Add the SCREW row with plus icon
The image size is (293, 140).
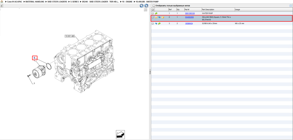[x=153, y=23]
